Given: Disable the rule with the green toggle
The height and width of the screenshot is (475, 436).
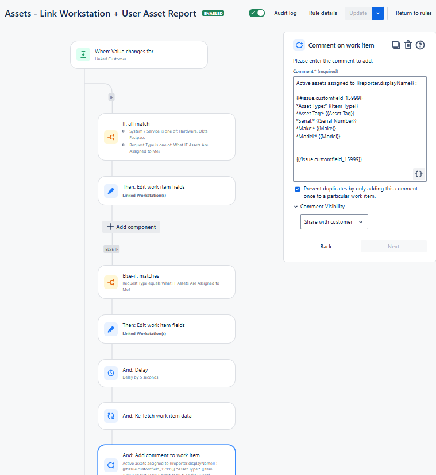Looking at the screenshot, I should pos(257,13).
